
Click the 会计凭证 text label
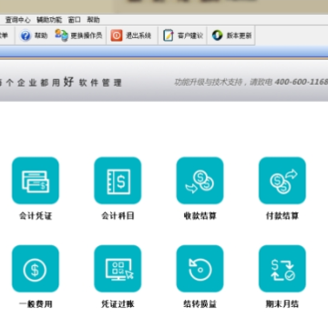point(36,216)
